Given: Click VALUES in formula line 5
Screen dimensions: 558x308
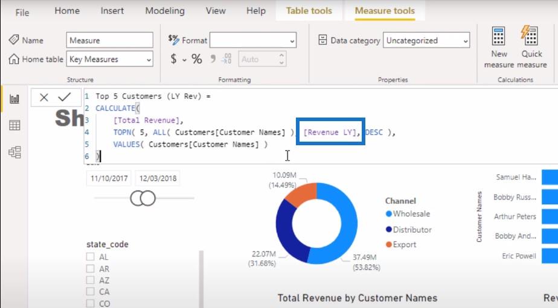Looking at the screenshot, I should (x=126, y=144).
